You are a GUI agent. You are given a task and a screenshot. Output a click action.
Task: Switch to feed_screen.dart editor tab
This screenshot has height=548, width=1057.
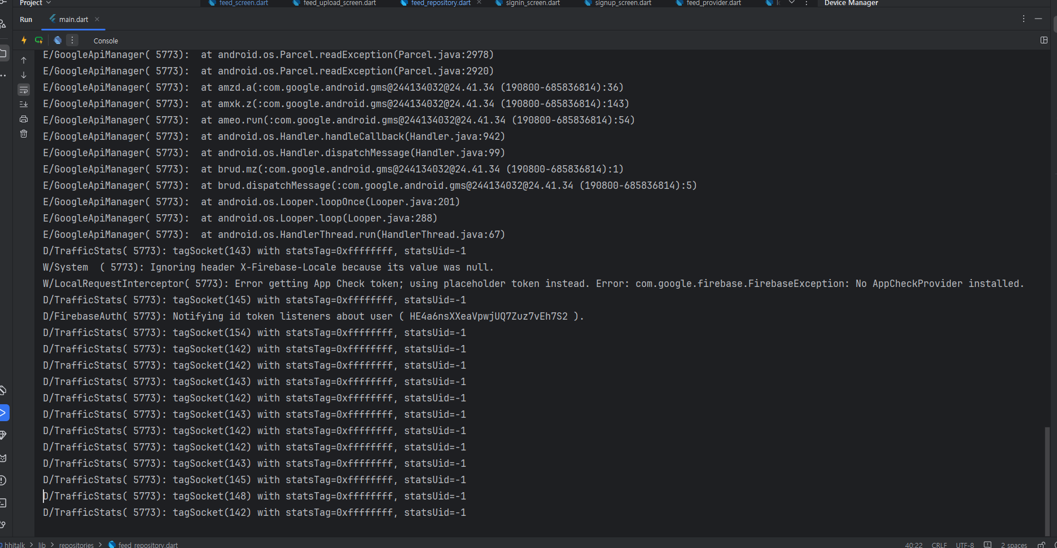[239, 3]
